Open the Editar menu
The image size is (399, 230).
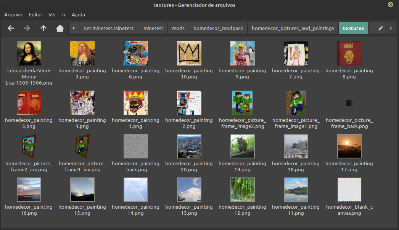(x=35, y=15)
